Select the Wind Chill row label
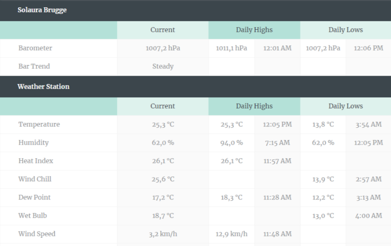Screen dimensions: 391x246 pyautogui.click(x=35, y=179)
